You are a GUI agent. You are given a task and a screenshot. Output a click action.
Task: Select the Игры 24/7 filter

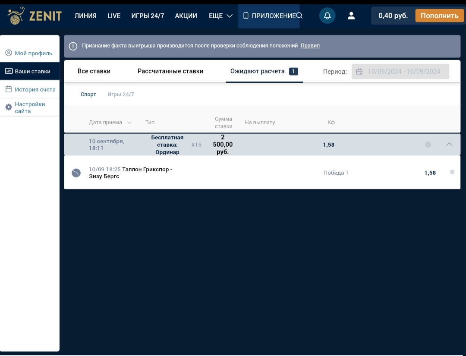coord(121,95)
